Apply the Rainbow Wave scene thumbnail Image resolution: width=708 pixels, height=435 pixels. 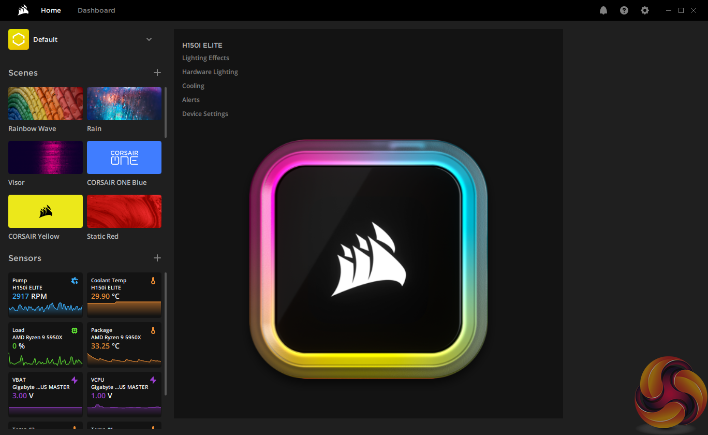pos(46,104)
